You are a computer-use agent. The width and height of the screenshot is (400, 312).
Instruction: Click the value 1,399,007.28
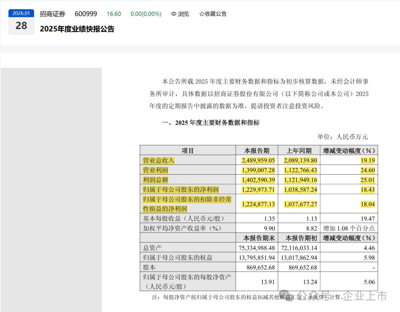point(258,170)
